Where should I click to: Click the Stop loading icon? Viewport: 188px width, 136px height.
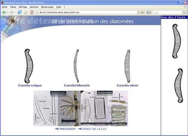(x=26, y=12)
